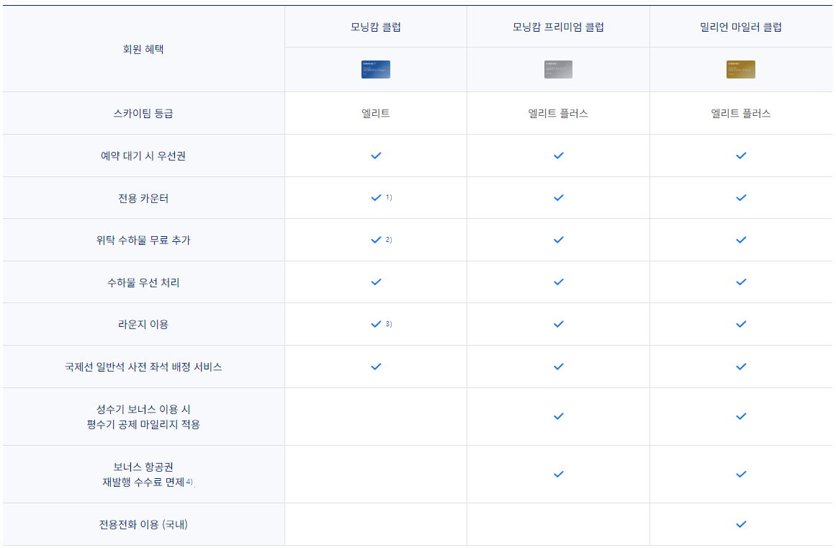Select the Morning Calm Premium Club silver card

point(558,69)
